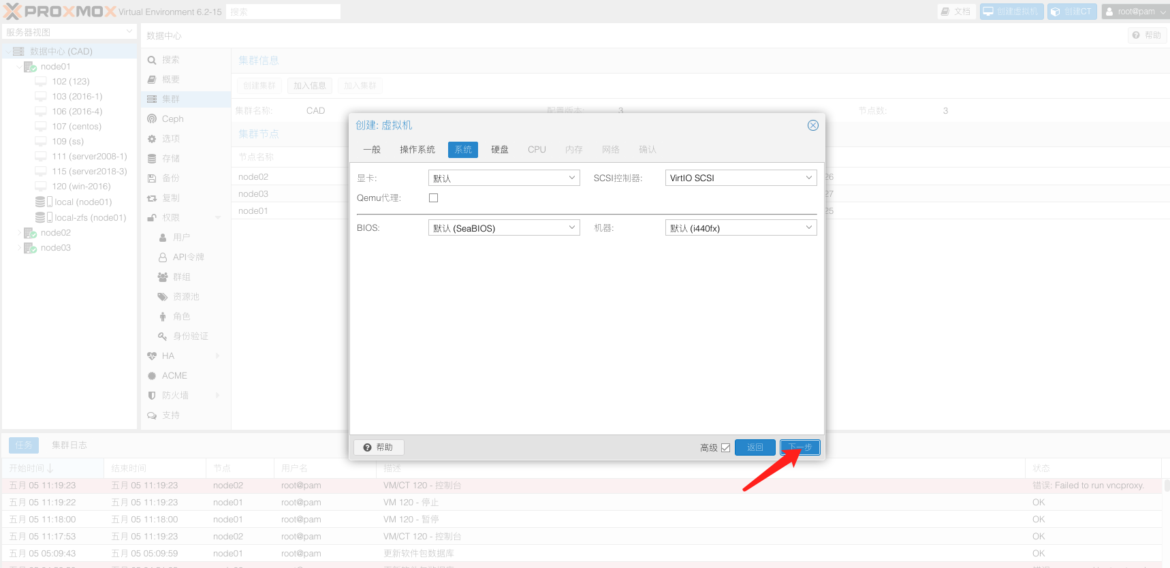Image resolution: width=1170 pixels, height=568 pixels.
Task: Open the HA heartbeat icon
Action: pos(152,356)
